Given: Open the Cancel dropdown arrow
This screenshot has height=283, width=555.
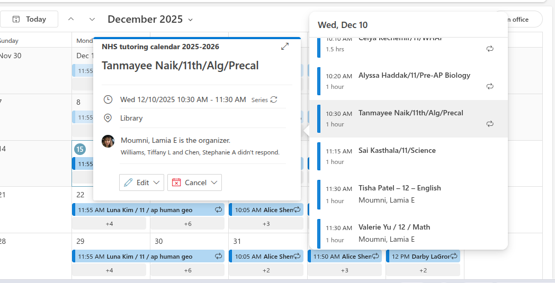Looking at the screenshot, I should [214, 182].
